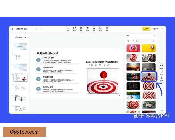Open the second dropdown in image toolbar
Viewport: 175px width, 140px height.
96,65
